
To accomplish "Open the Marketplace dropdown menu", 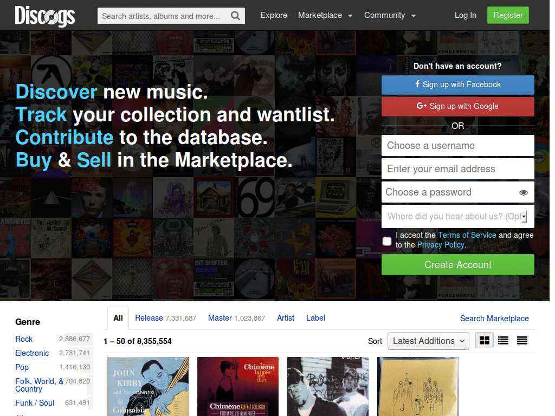I will pyautogui.click(x=325, y=15).
